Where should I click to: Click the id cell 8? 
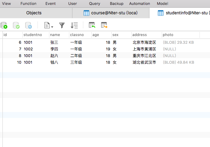[20, 56]
